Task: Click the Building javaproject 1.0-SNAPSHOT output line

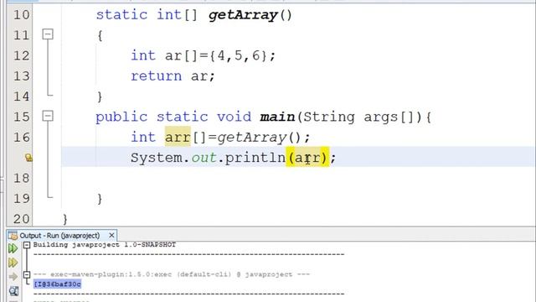Action: pos(105,245)
